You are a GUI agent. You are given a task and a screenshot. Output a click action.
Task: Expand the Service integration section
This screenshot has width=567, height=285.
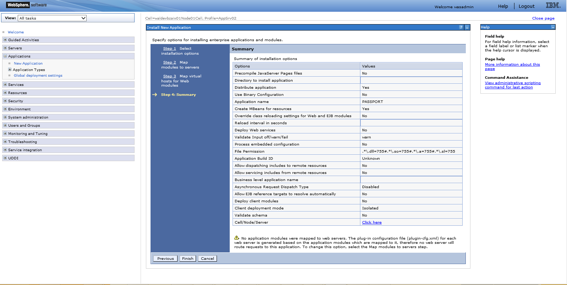5,150
